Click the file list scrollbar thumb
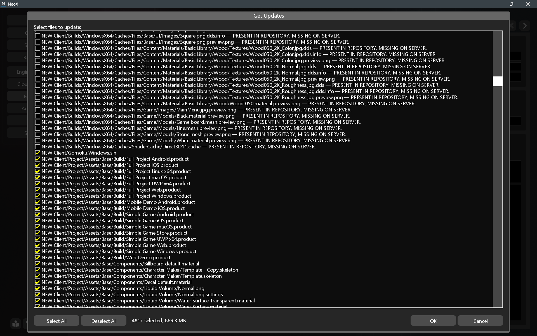Screen dimensions: 537x336 (x=498, y=81)
